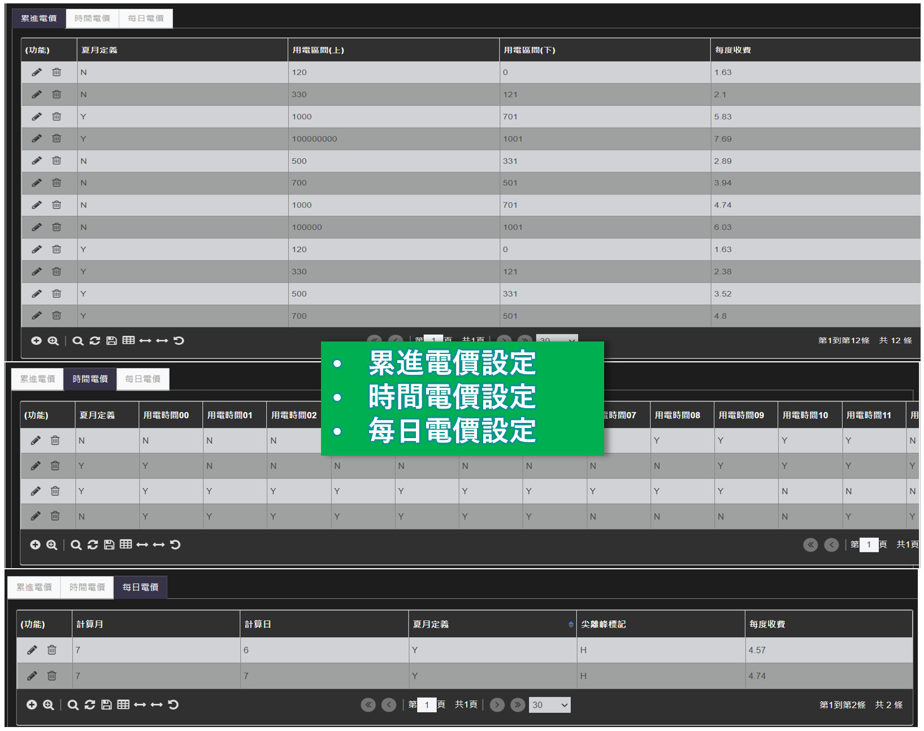Viewport: 924px width, 731px height.
Task: Delete the row with upper range 100000000
Action: tap(57, 139)
